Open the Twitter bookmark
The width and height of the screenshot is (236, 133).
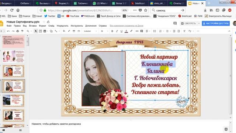(50, 16)
